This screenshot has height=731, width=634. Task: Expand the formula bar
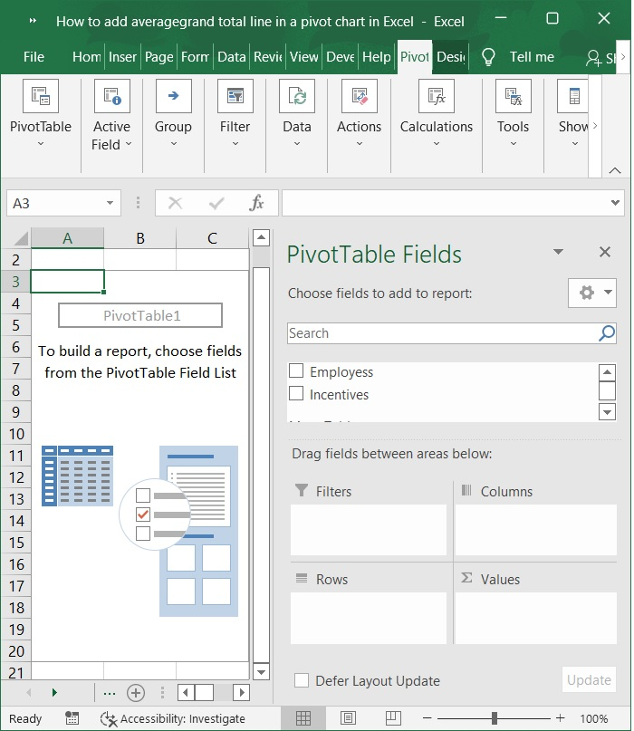click(x=615, y=203)
